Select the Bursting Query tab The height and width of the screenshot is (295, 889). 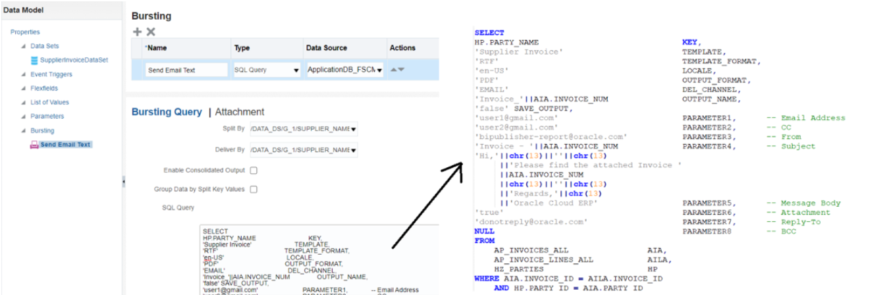click(167, 112)
